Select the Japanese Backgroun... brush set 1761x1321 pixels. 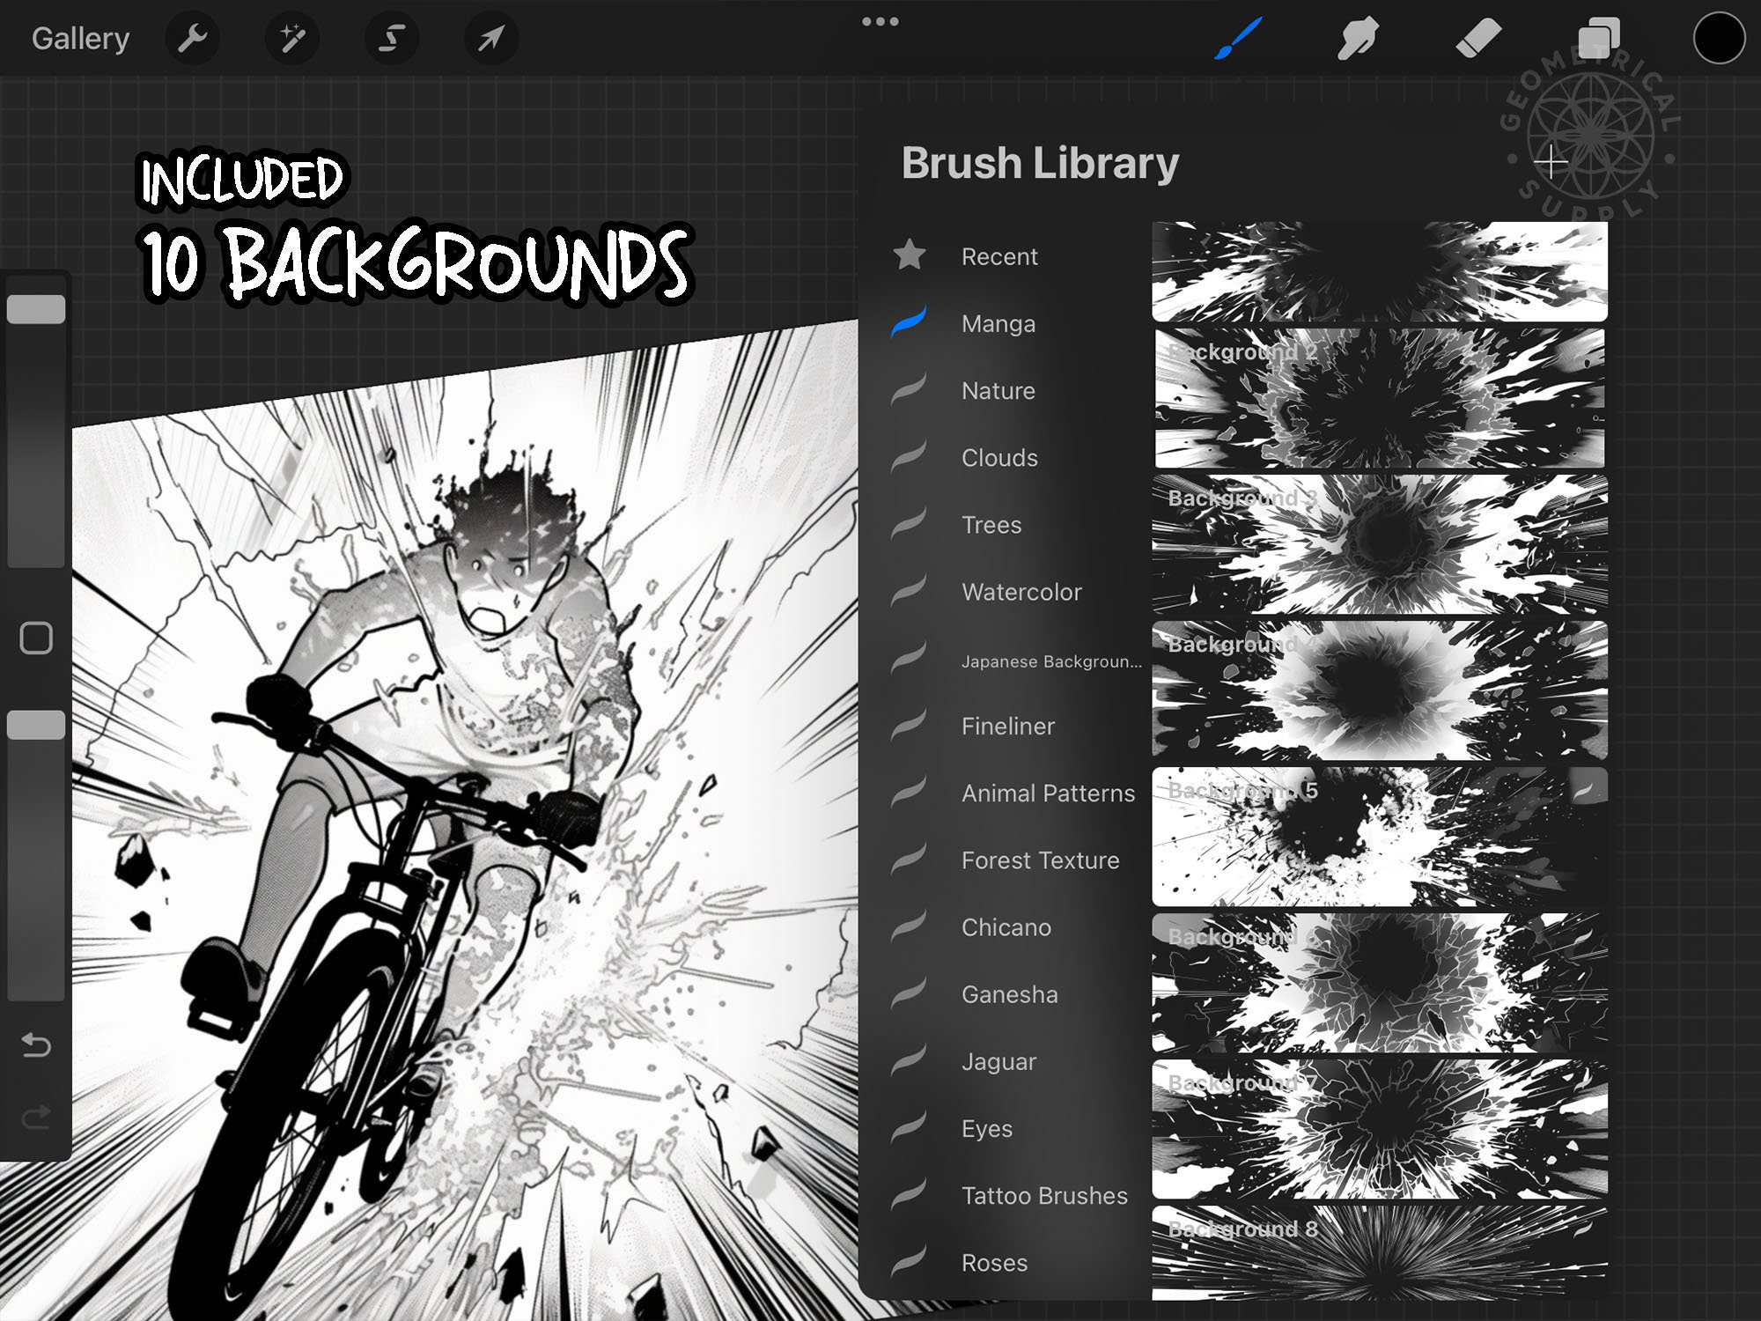(1051, 660)
